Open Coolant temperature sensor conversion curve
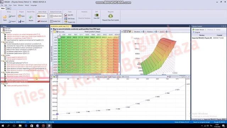This screenshot has height=128, width=227. click(x=24, y=44)
